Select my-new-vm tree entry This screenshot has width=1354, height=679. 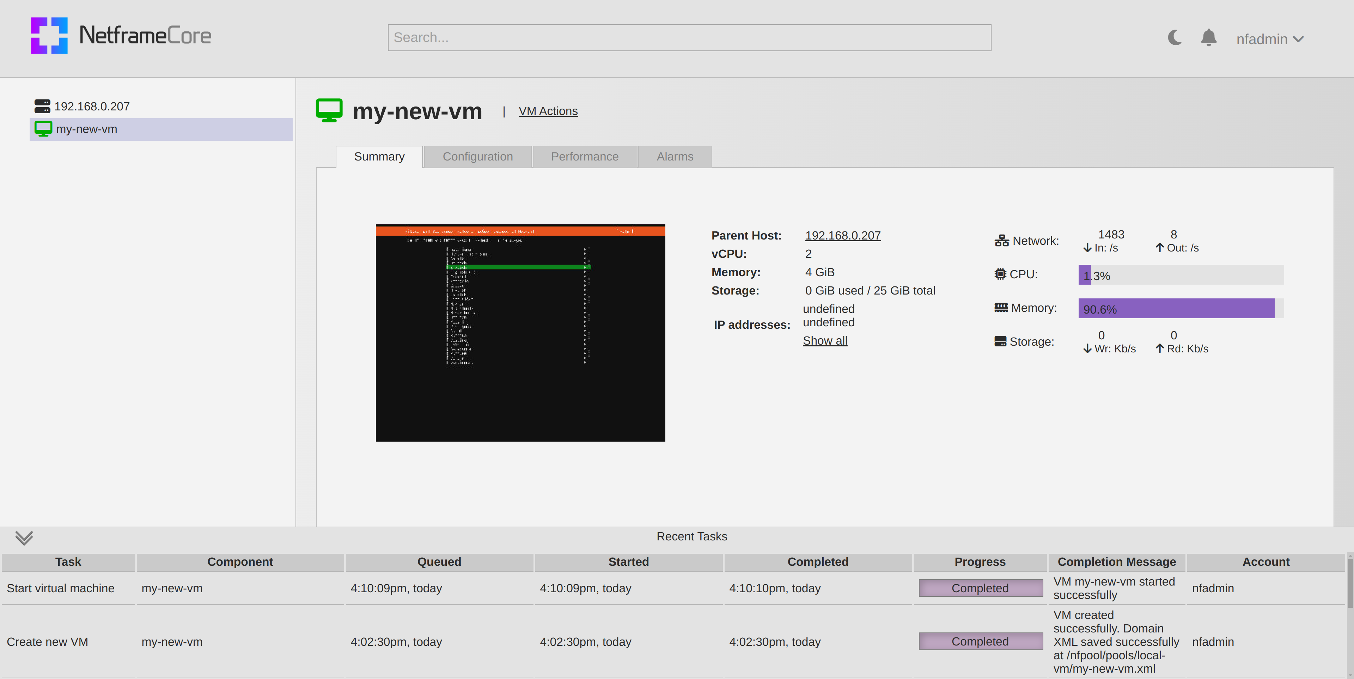[161, 129]
